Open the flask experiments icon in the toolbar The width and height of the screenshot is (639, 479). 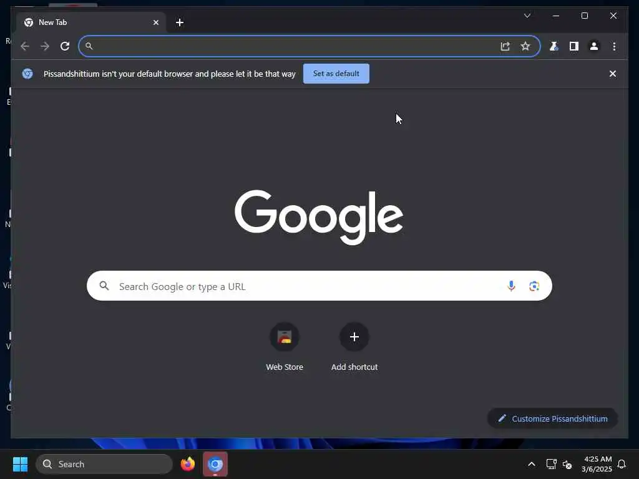coord(554,46)
